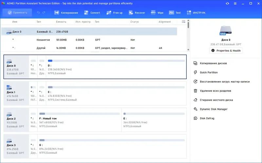This screenshot has width=262, height=163.
Task: Click the Диск 3 SSD icon
Action: 9,141
